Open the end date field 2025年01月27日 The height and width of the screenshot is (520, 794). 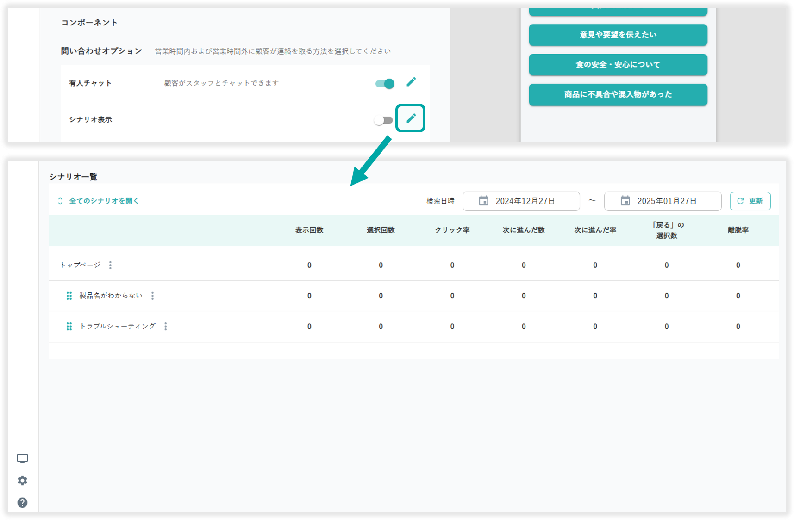pyautogui.click(x=663, y=201)
